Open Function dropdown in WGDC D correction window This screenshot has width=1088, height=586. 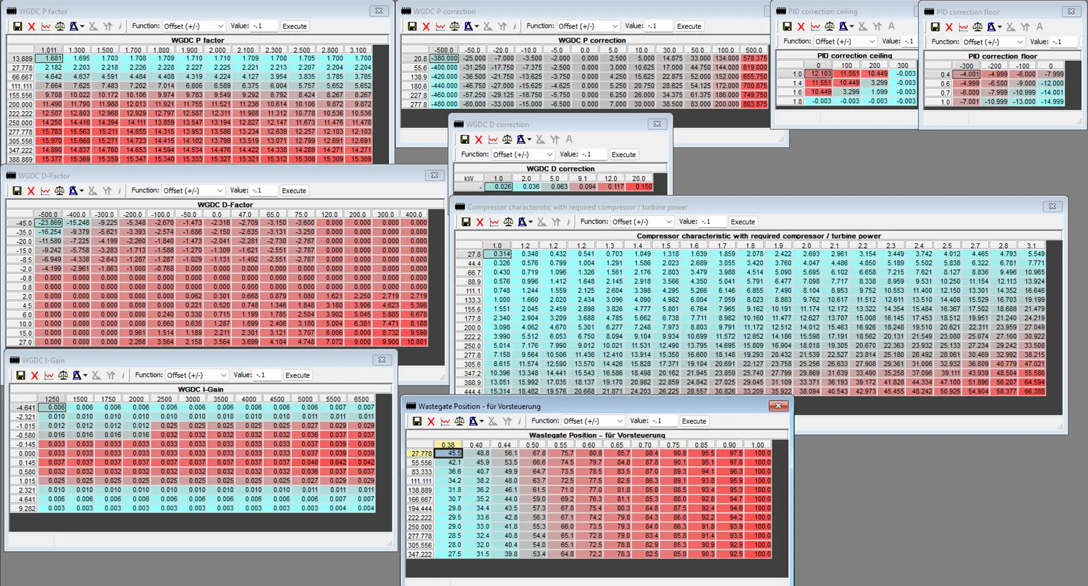pyautogui.click(x=523, y=155)
